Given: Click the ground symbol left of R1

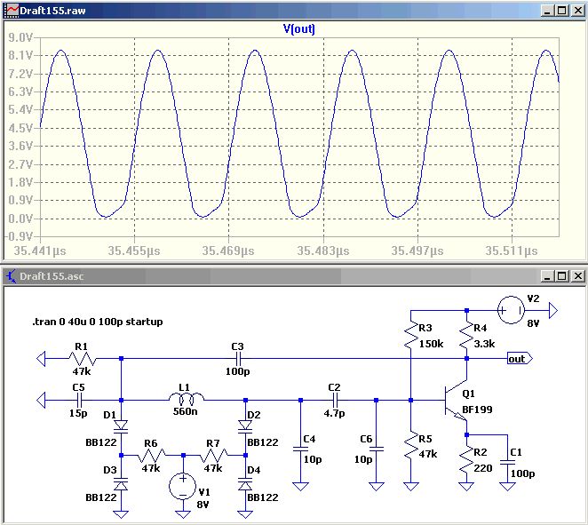Looking at the screenshot, I should (x=41, y=359).
